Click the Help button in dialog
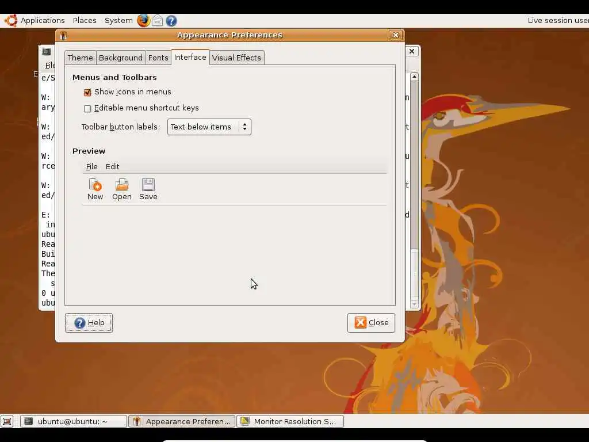Screen dimensions: 589x442 point(89,323)
